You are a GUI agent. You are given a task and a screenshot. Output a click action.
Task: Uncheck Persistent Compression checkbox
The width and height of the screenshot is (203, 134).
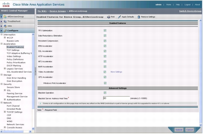(x=105, y=41)
